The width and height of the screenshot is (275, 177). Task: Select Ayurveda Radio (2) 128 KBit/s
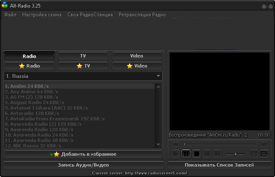coord(80,124)
